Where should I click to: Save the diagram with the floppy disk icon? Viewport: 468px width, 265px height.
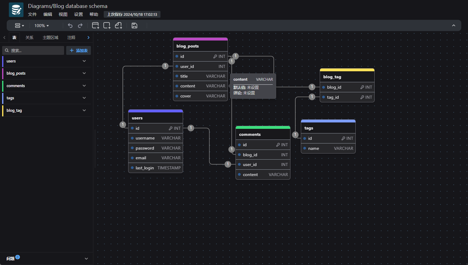tap(134, 26)
